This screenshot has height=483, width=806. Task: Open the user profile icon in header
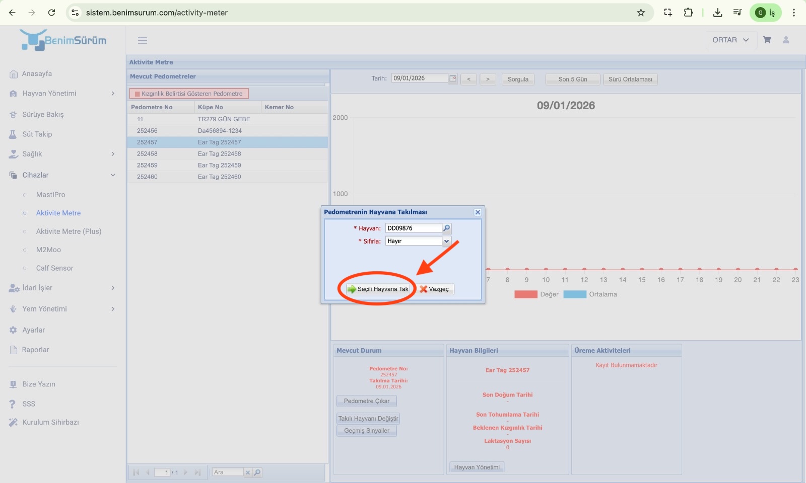786,40
